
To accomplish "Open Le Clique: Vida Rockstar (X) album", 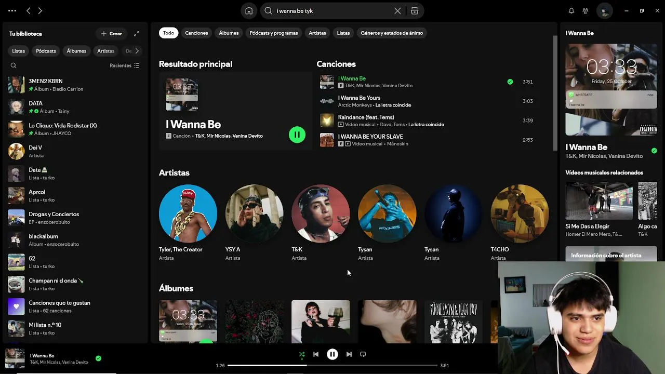I will (x=75, y=129).
